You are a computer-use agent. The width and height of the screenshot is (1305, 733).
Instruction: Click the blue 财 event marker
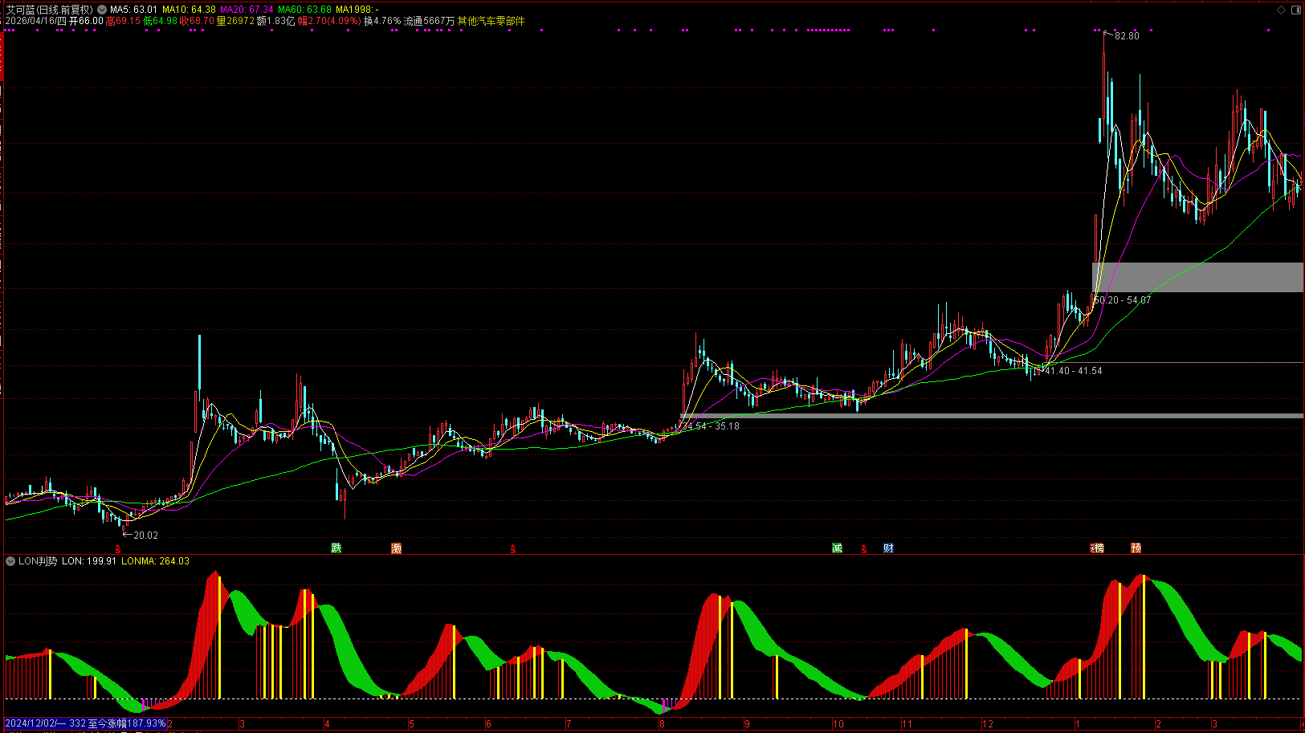[888, 548]
